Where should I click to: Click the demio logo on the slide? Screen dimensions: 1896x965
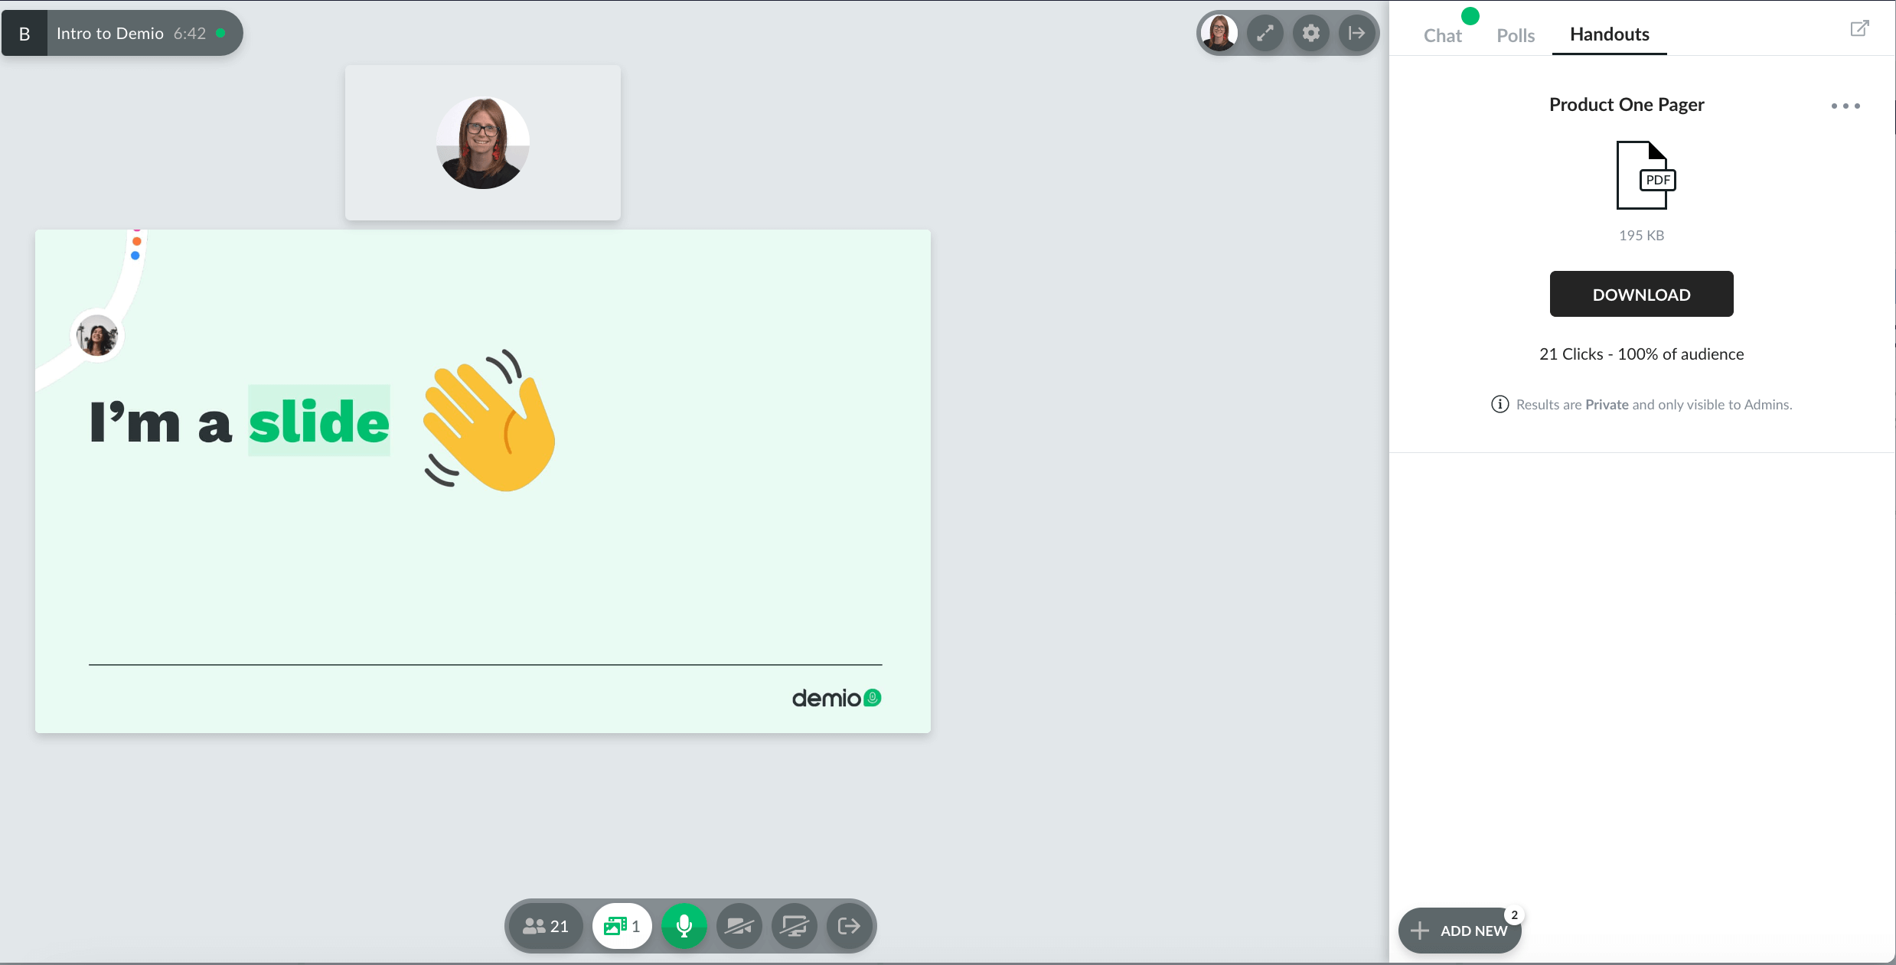click(837, 698)
